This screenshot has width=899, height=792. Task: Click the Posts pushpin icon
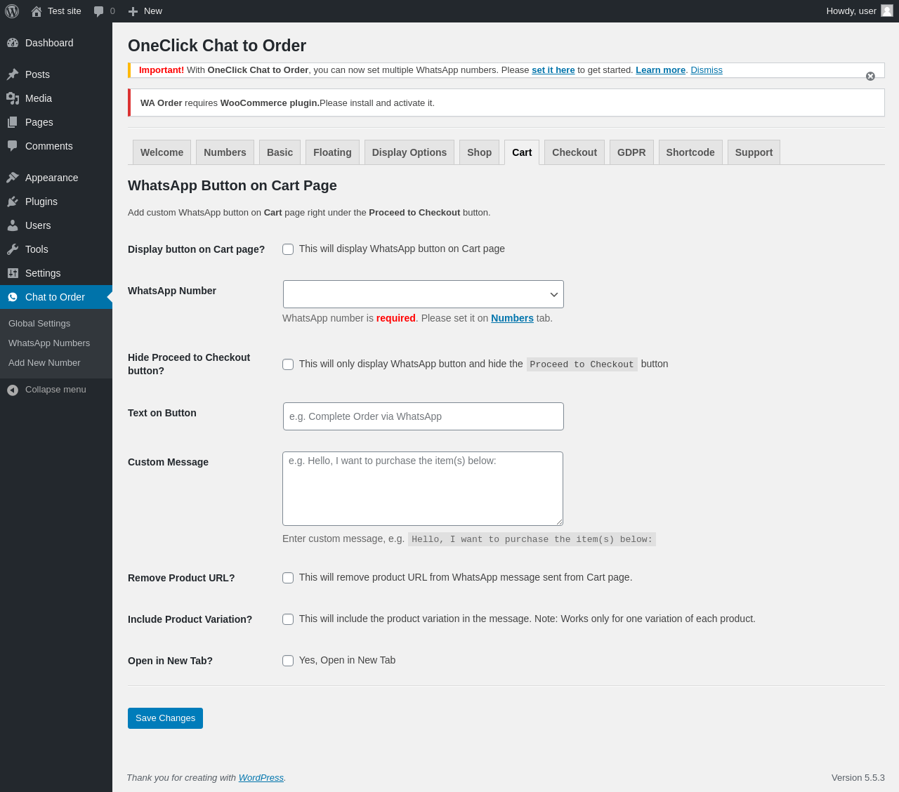coord(13,74)
